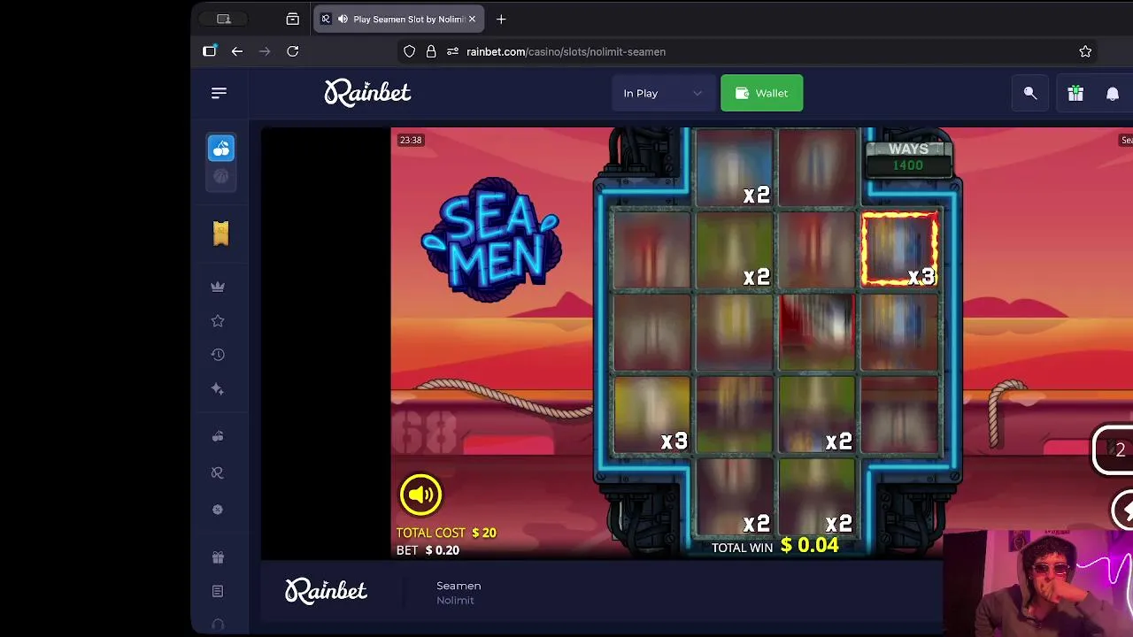The height and width of the screenshot is (637, 1133).
Task: Click the Seamen game title below game
Action: (x=459, y=586)
